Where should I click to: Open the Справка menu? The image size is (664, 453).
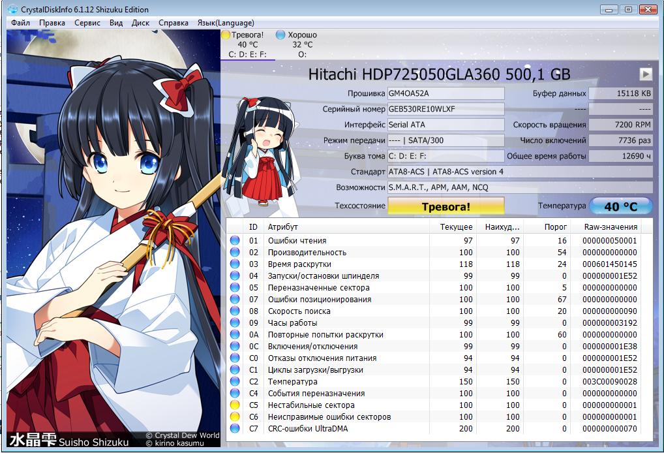[174, 23]
